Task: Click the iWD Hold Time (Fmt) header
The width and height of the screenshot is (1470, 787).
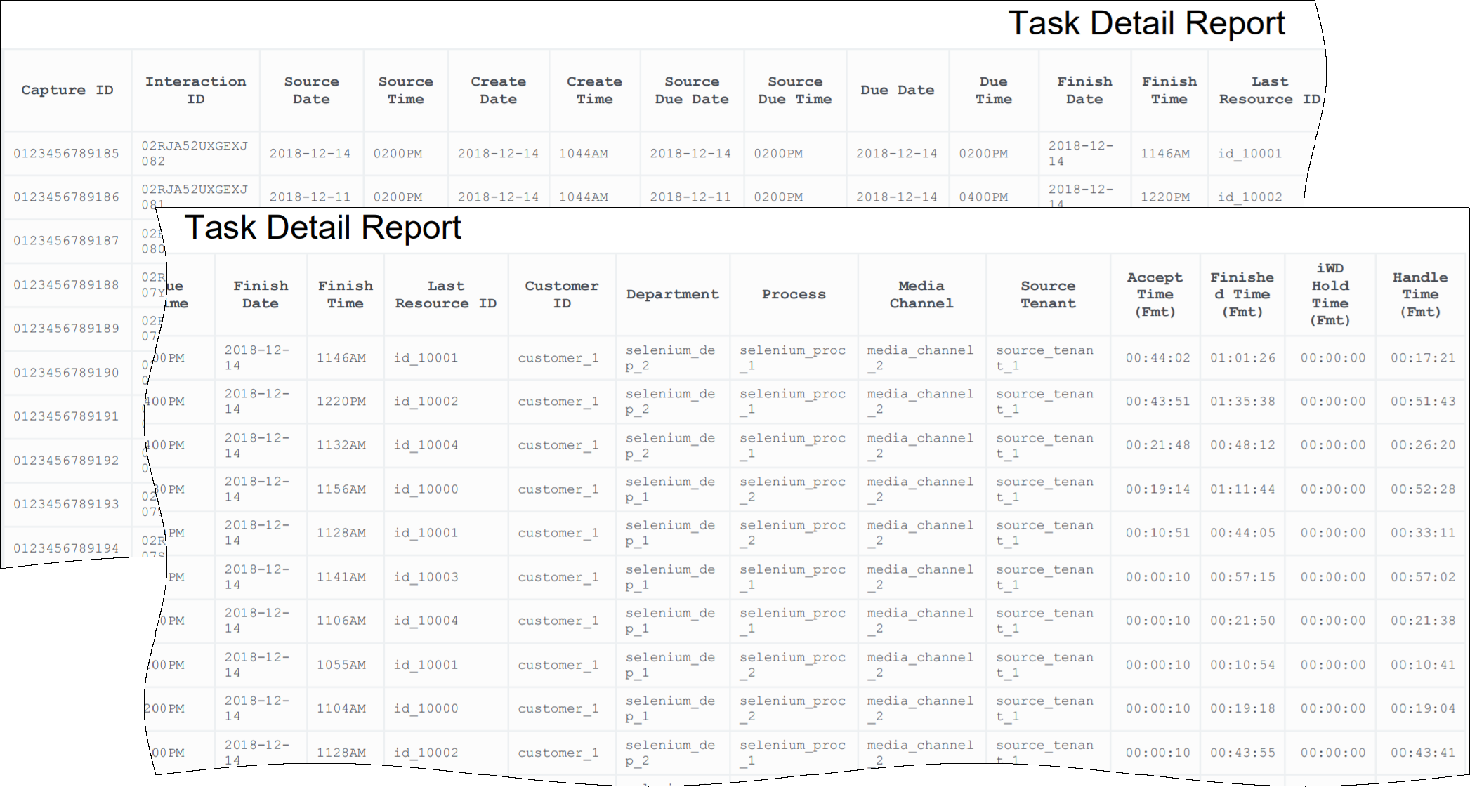Action: [1330, 294]
